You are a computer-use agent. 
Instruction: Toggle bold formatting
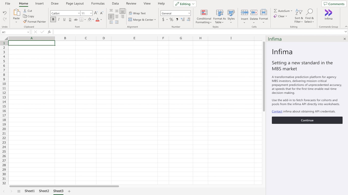click(53, 20)
